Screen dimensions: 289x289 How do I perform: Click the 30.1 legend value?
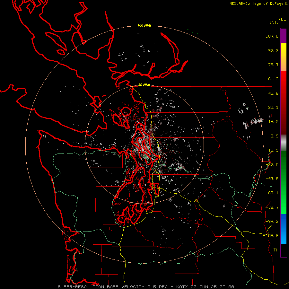273,108
